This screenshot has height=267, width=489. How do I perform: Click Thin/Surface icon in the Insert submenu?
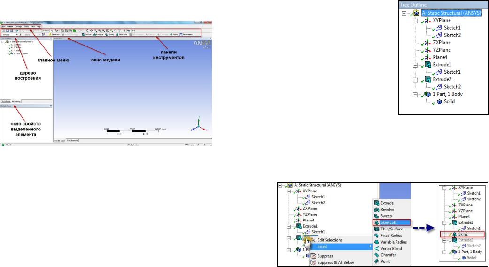pyautogui.click(x=376, y=229)
